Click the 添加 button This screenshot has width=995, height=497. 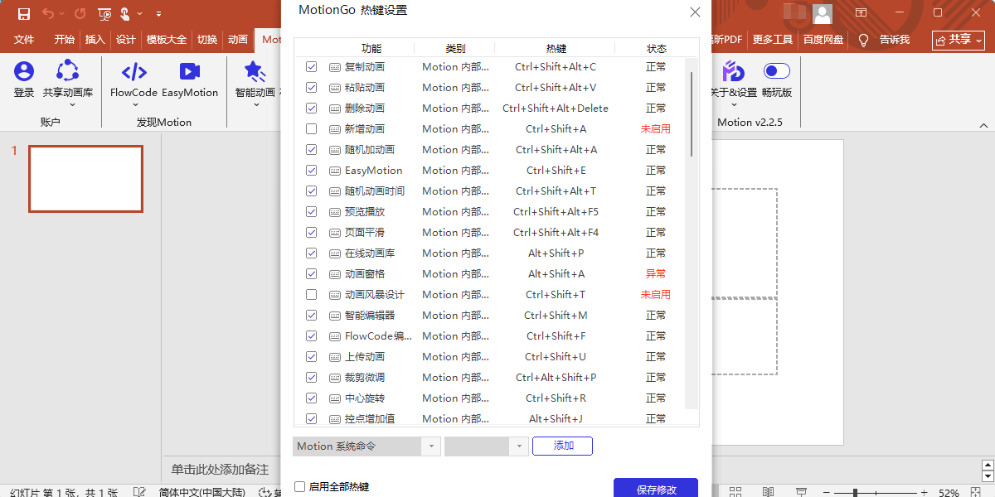click(563, 446)
